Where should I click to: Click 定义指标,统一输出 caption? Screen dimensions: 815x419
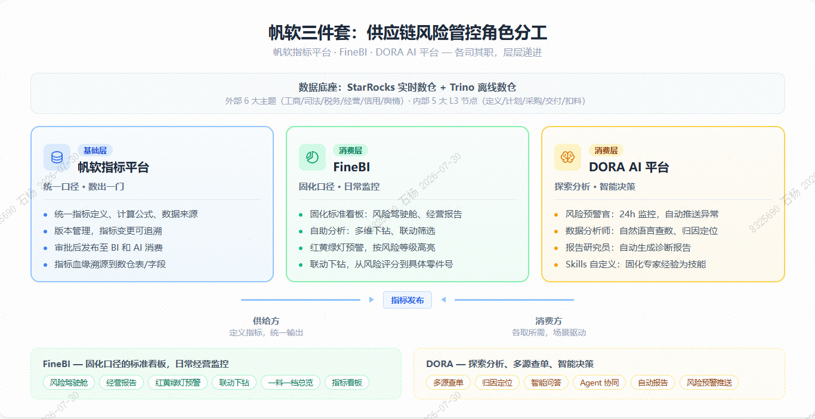pos(266,332)
